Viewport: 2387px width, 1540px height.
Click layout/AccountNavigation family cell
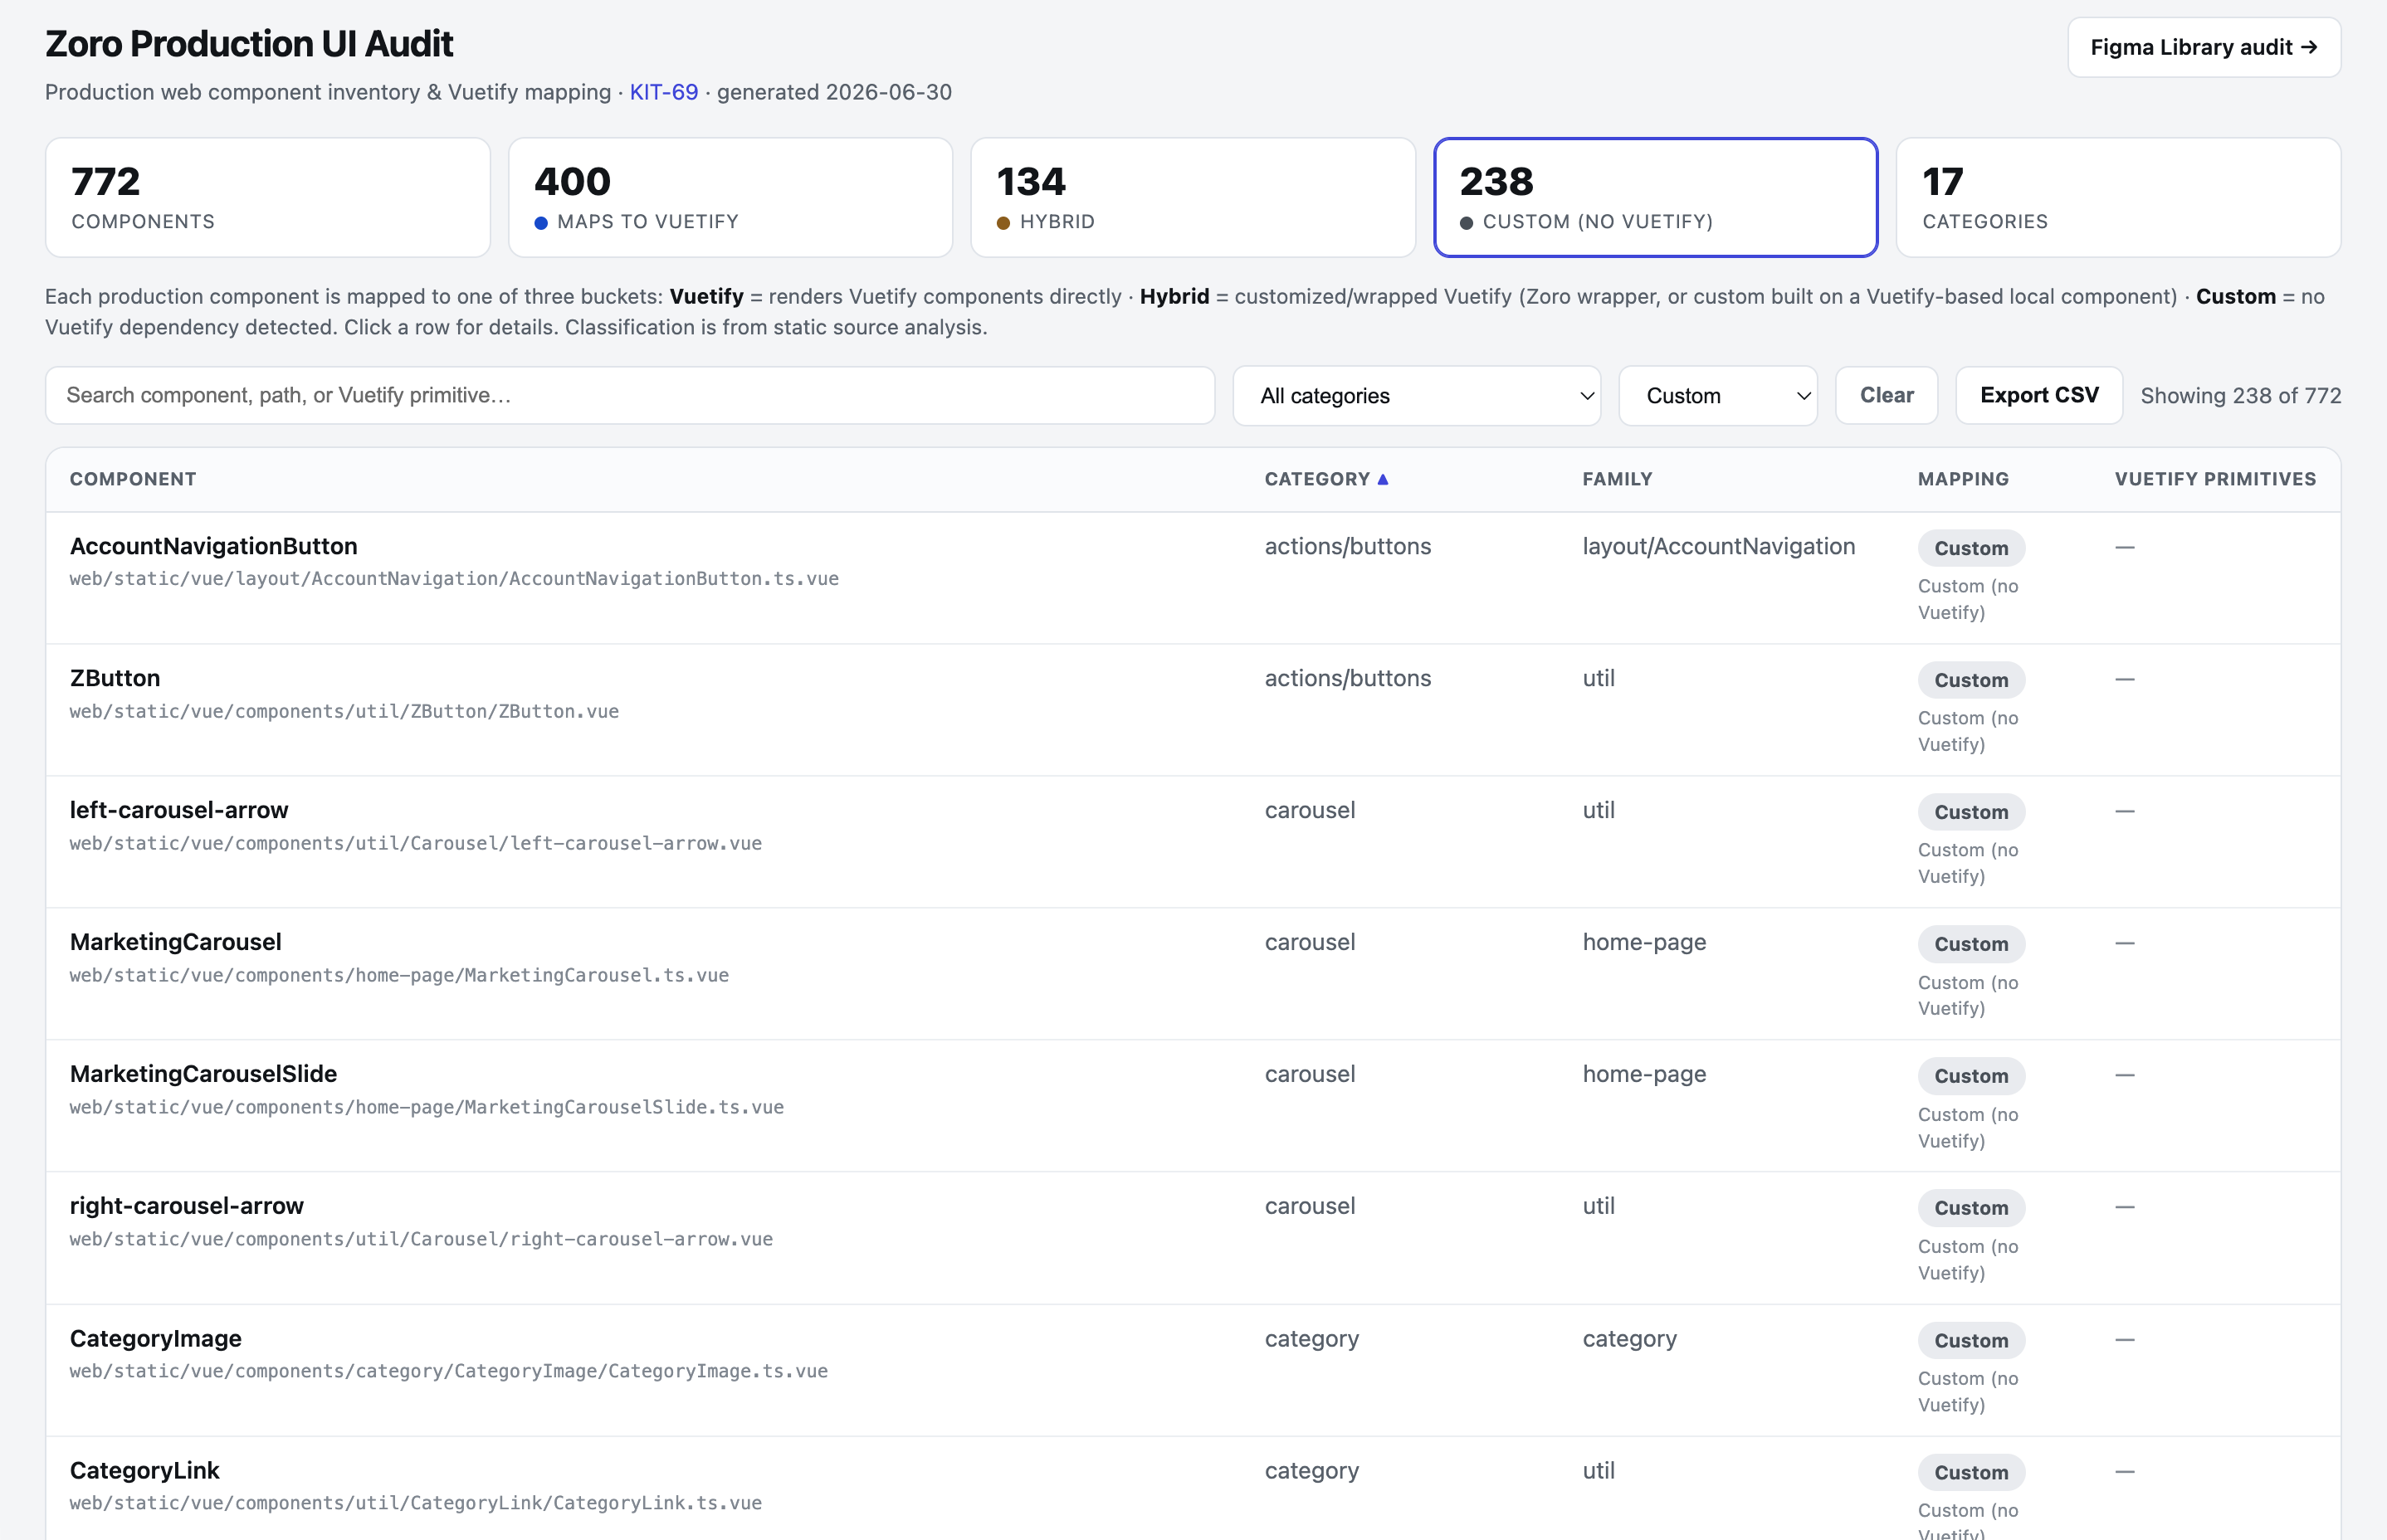click(x=1718, y=546)
